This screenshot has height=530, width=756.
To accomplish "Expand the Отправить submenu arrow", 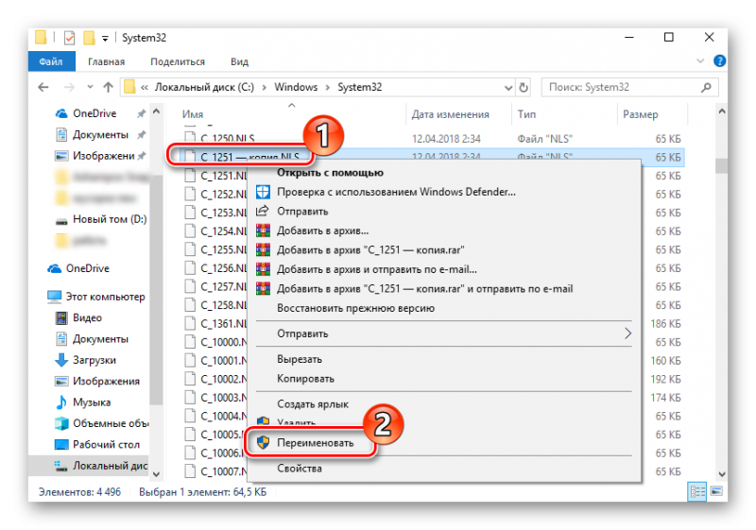I will pos(627,333).
